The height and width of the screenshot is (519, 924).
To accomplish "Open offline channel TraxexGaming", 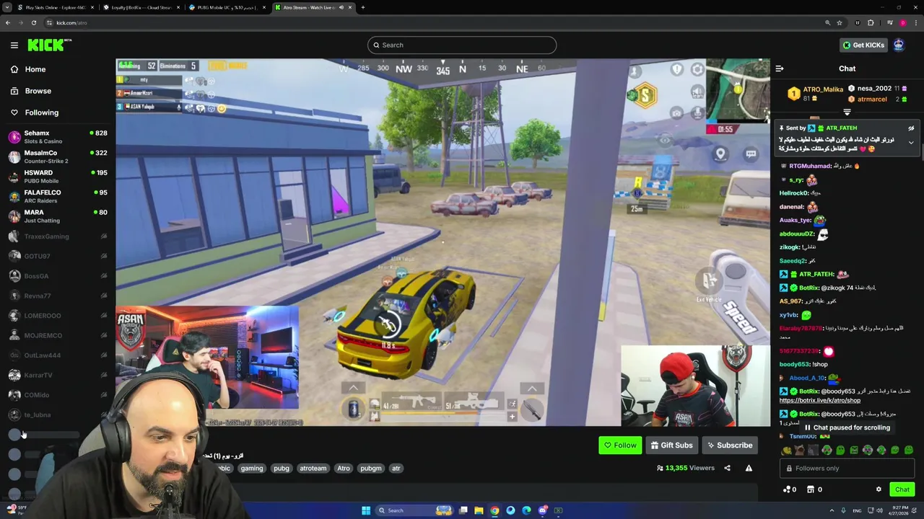I will tap(58, 236).
